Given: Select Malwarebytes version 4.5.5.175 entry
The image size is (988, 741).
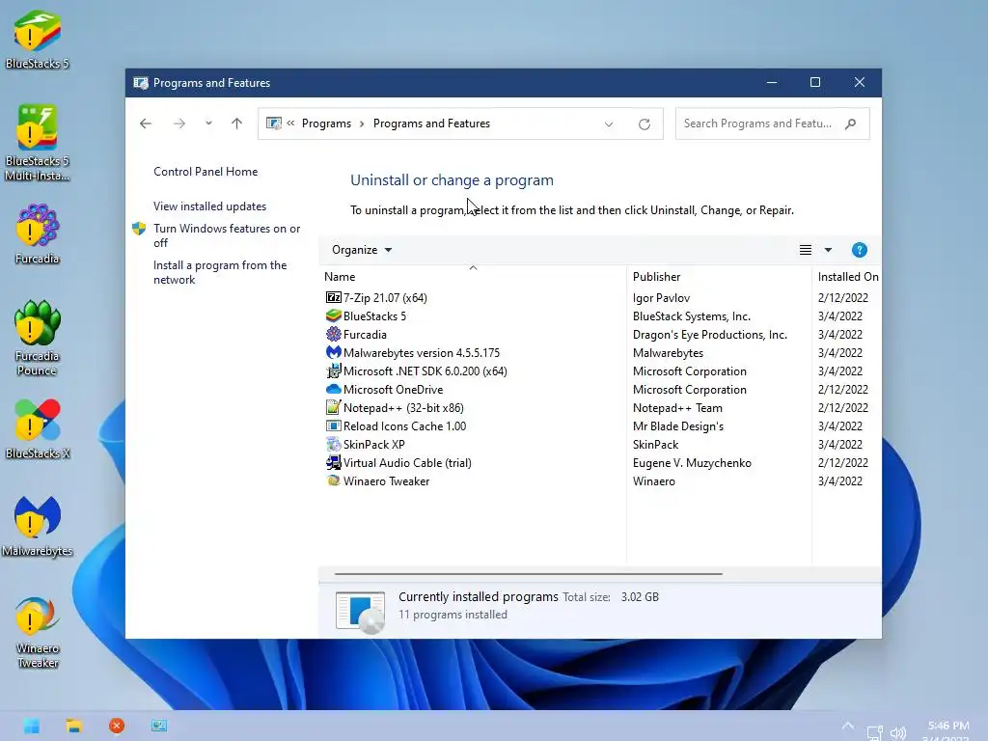Looking at the screenshot, I should pyautogui.click(x=422, y=353).
